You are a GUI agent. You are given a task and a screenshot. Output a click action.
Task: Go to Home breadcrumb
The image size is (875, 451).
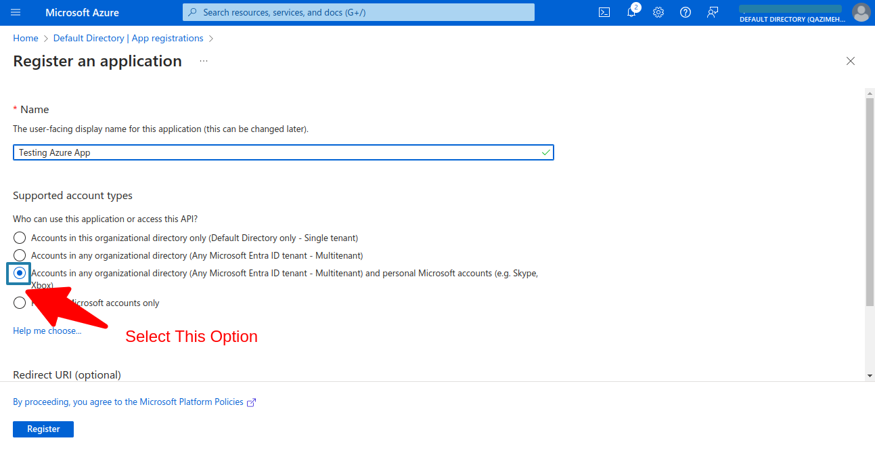point(26,39)
